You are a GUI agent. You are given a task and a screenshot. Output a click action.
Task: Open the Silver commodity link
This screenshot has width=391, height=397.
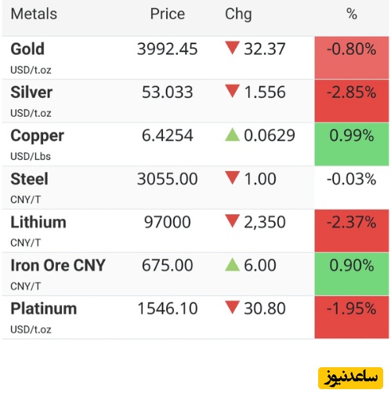pos(31,92)
